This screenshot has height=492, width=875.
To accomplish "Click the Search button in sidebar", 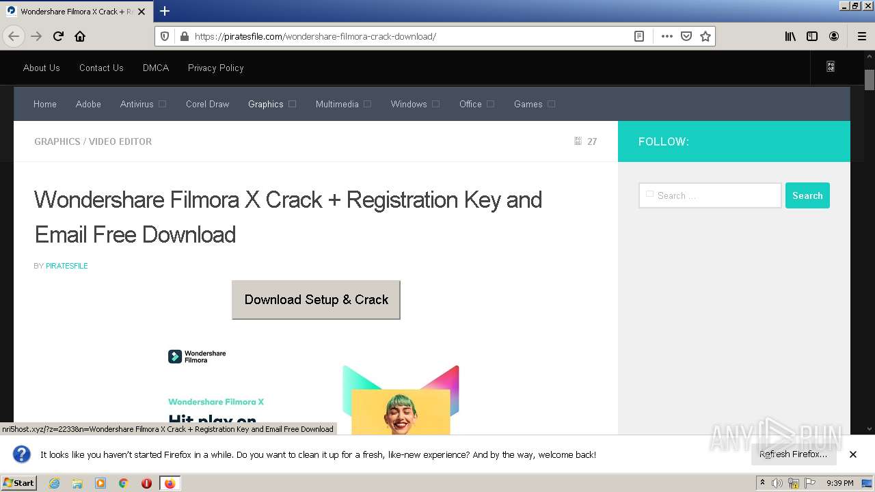I will click(807, 195).
